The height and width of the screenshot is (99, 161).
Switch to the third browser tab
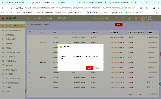69,3
